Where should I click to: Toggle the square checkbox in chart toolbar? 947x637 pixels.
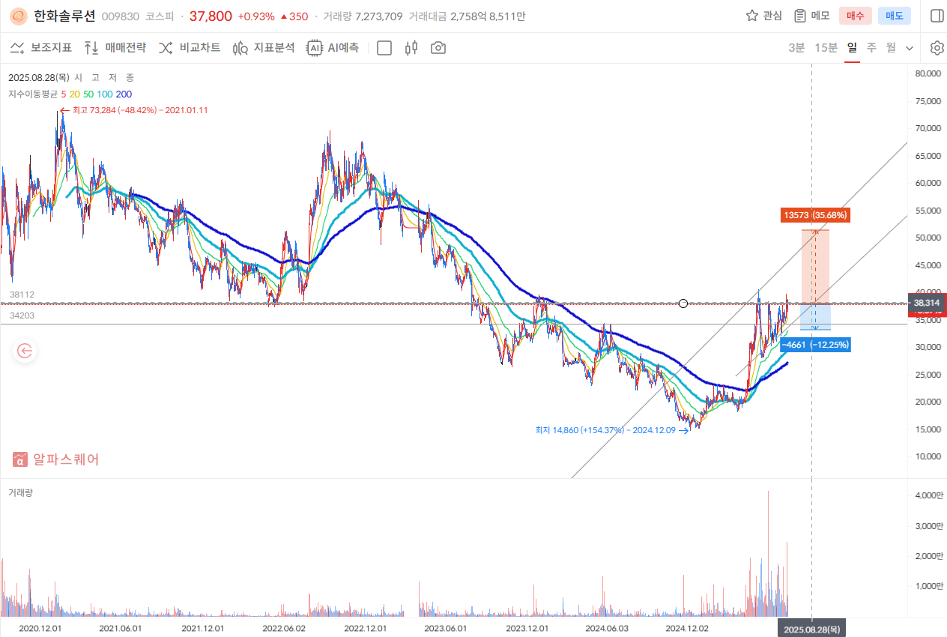tap(384, 48)
